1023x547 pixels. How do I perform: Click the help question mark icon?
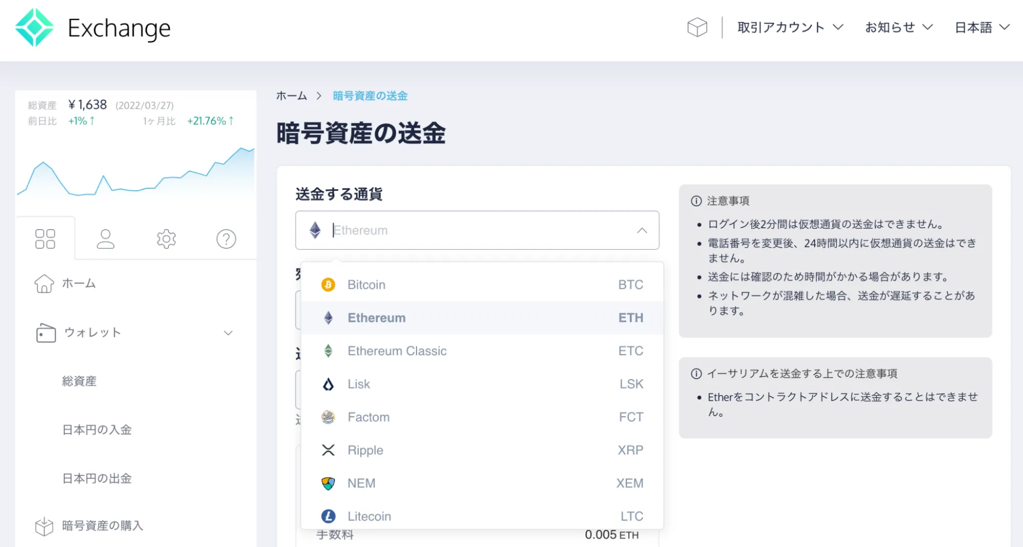(x=226, y=238)
